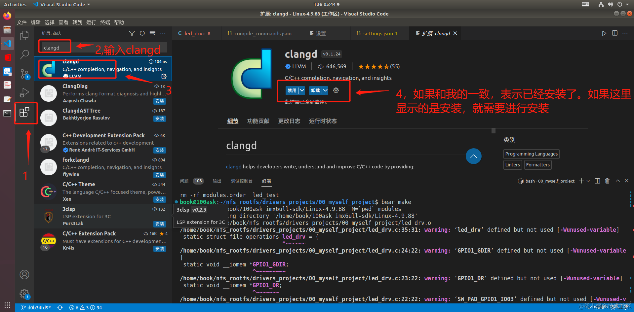Image resolution: width=634 pixels, height=312 pixels.
Task: Install the forkclangd extension
Action: coord(160,175)
